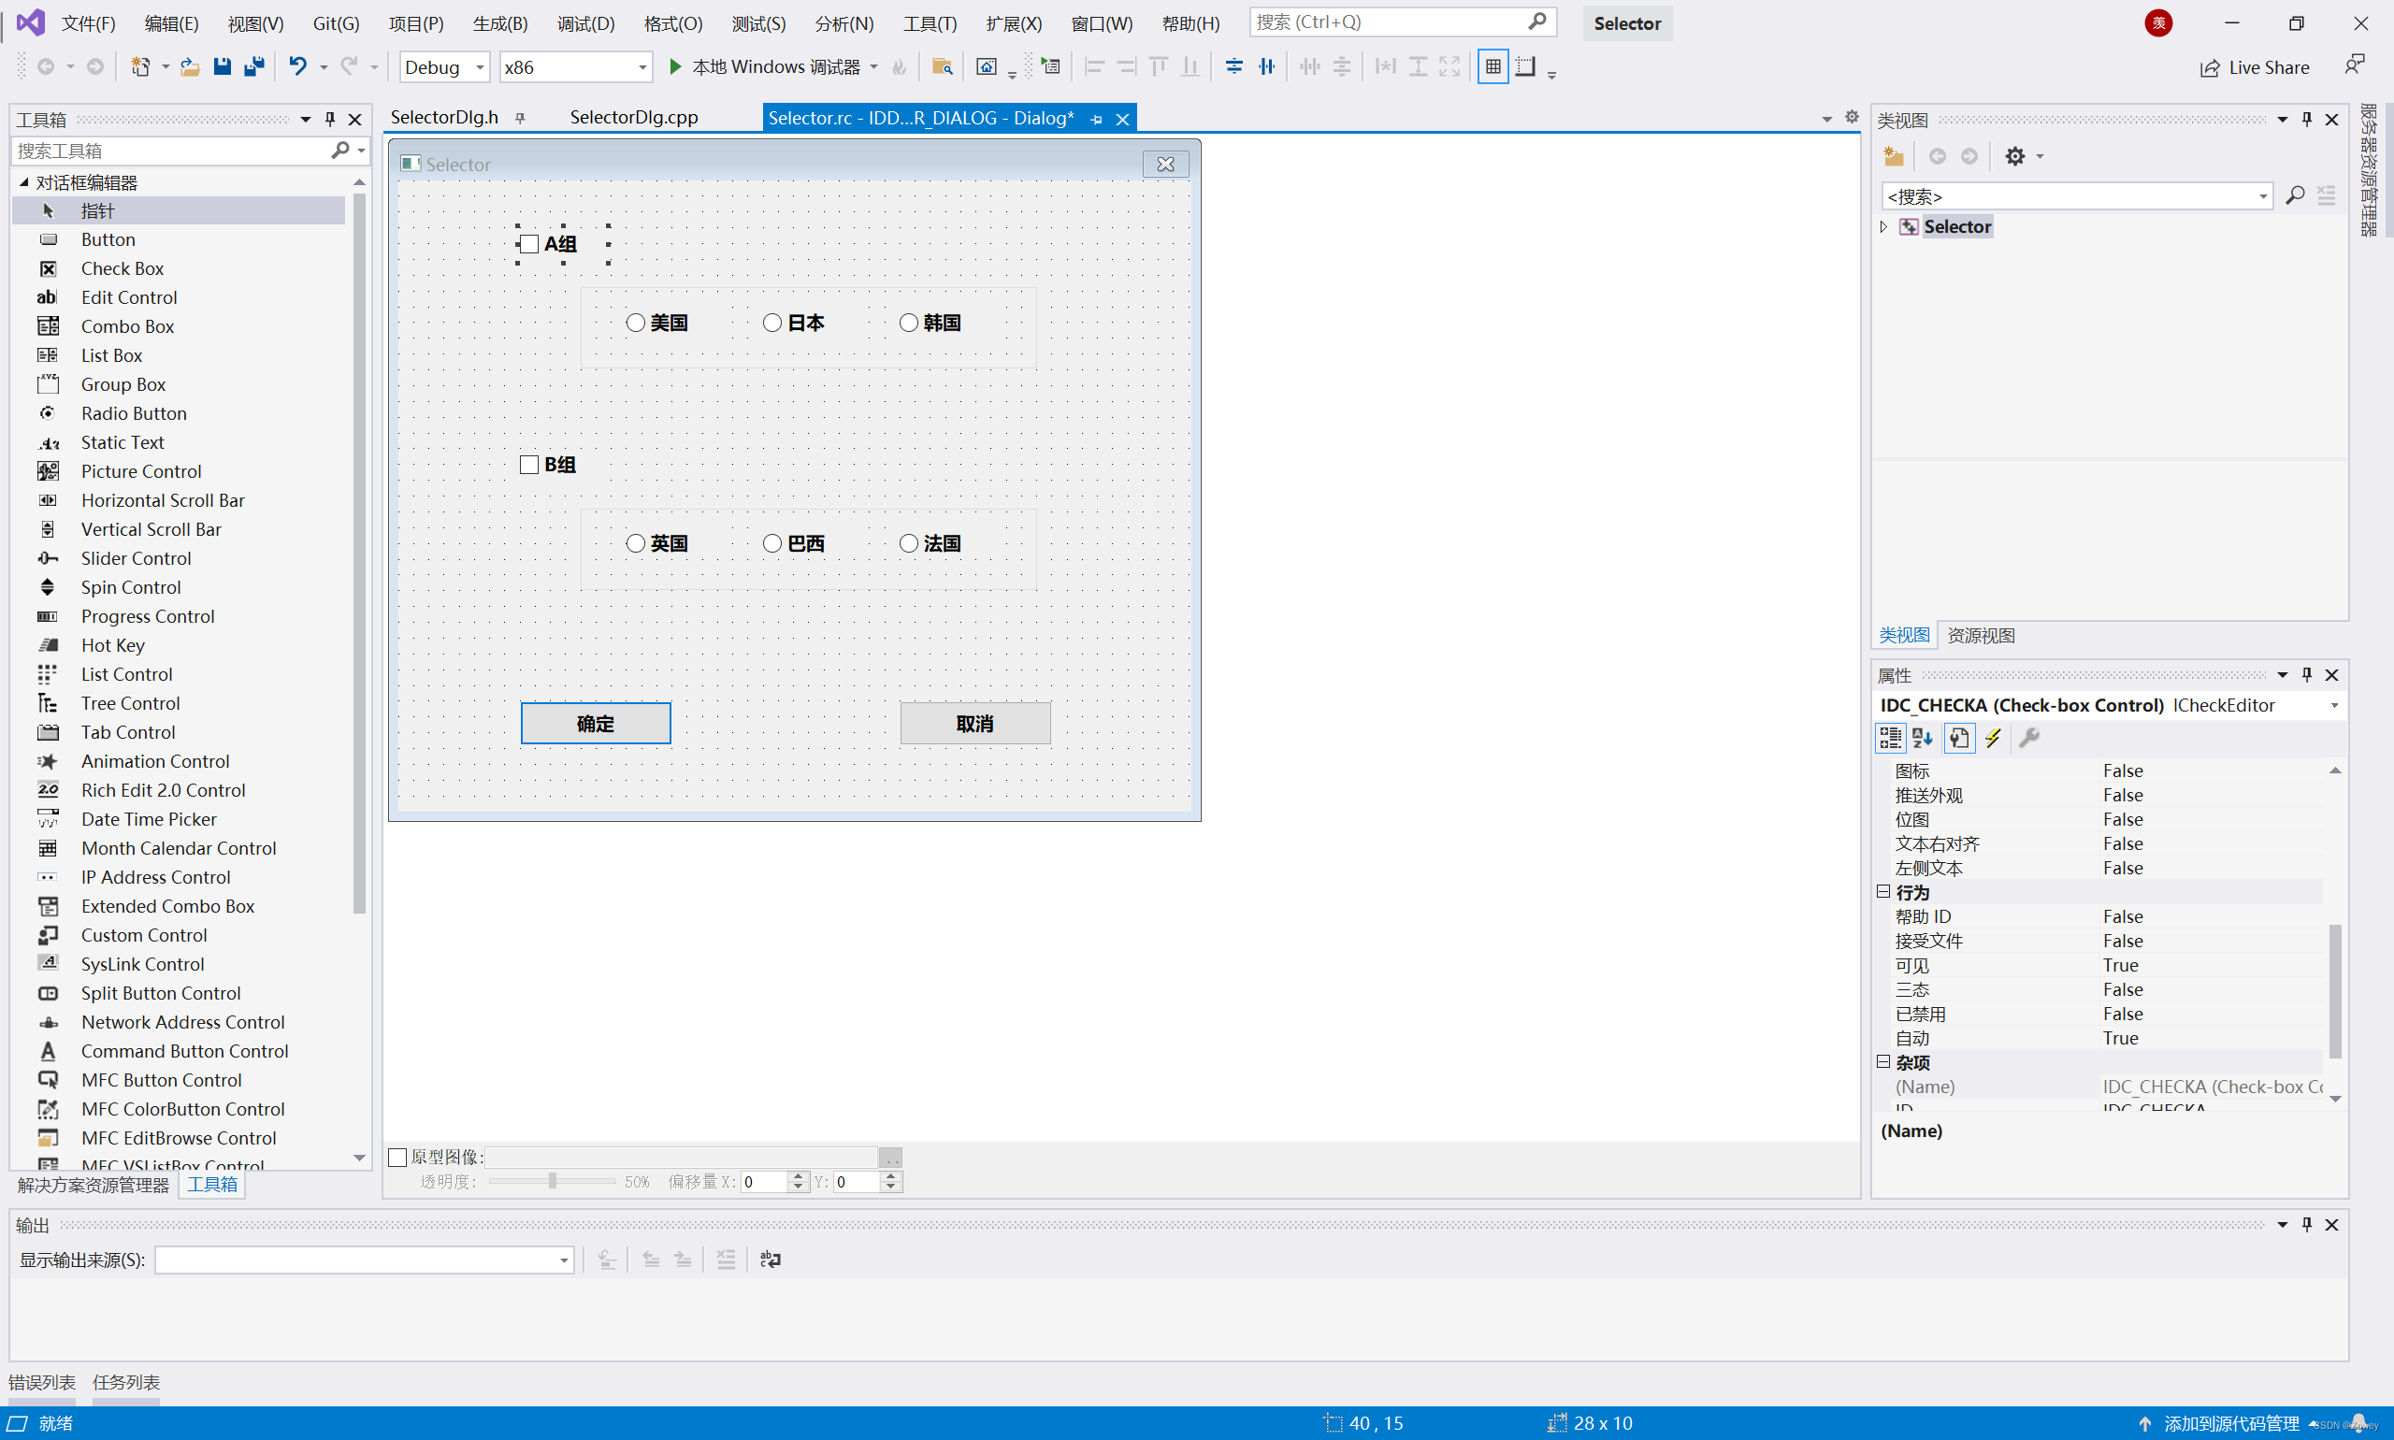Open the 调试(D) menu
Screen dimensions: 2394x1440
pyautogui.click(x=585, y=23)
